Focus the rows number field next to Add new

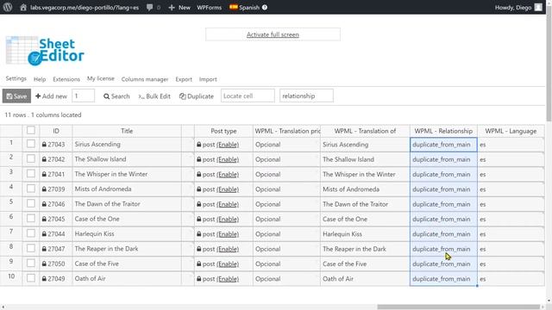click(x=83, y=96)
